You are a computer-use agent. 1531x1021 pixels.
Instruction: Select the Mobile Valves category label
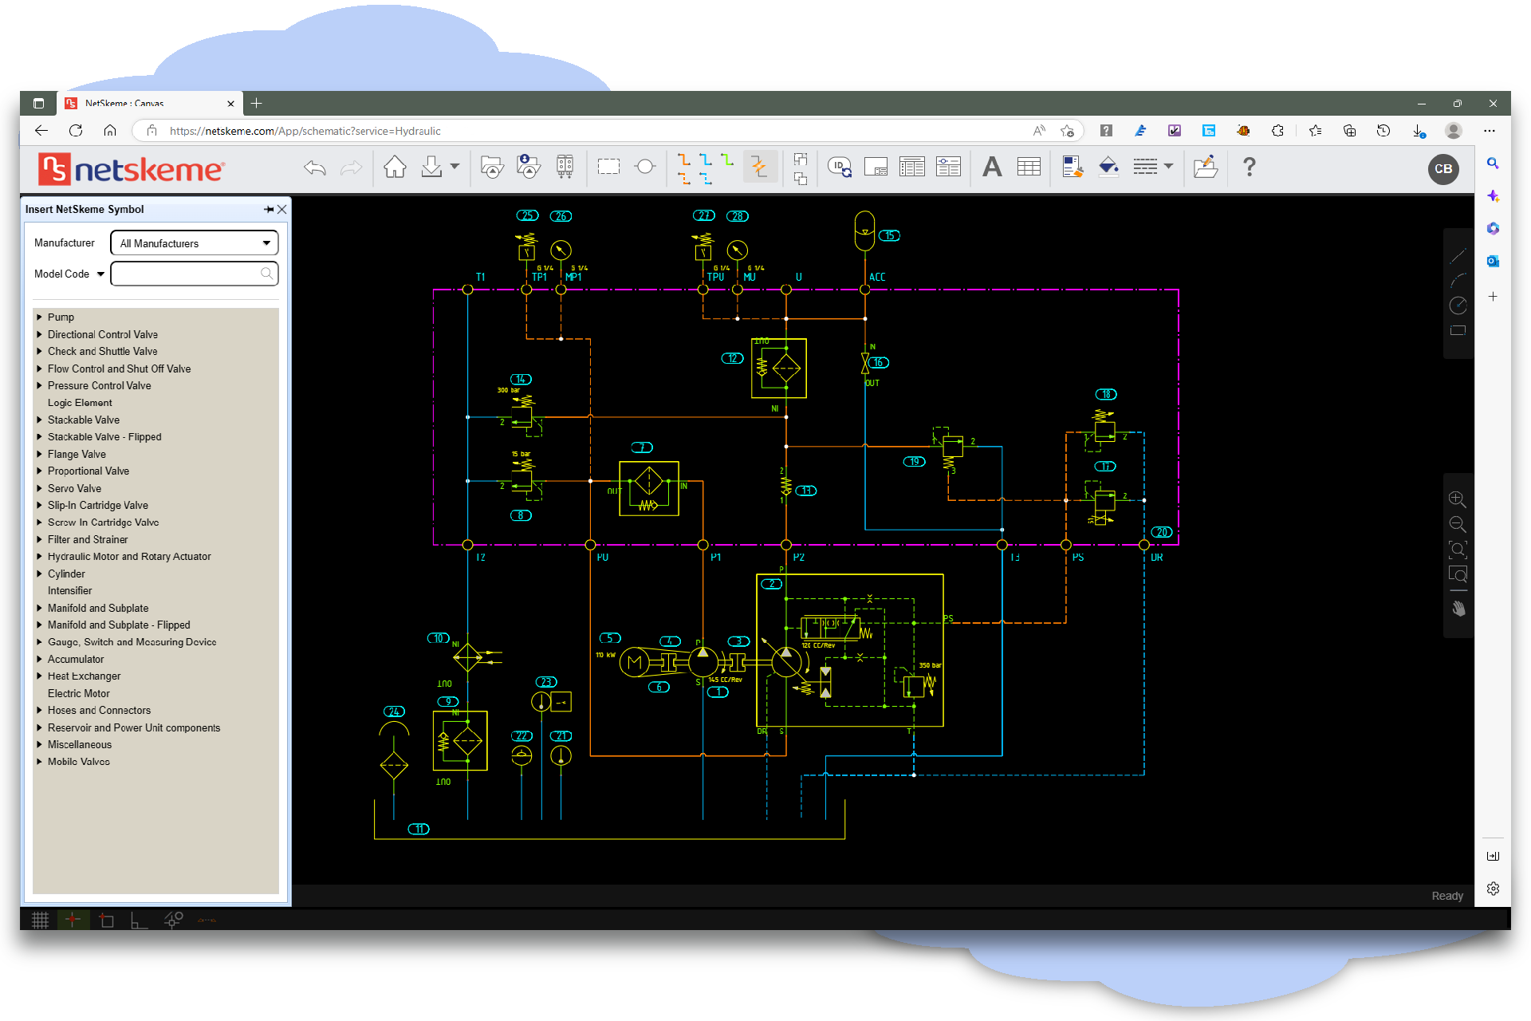pos(79,762)
